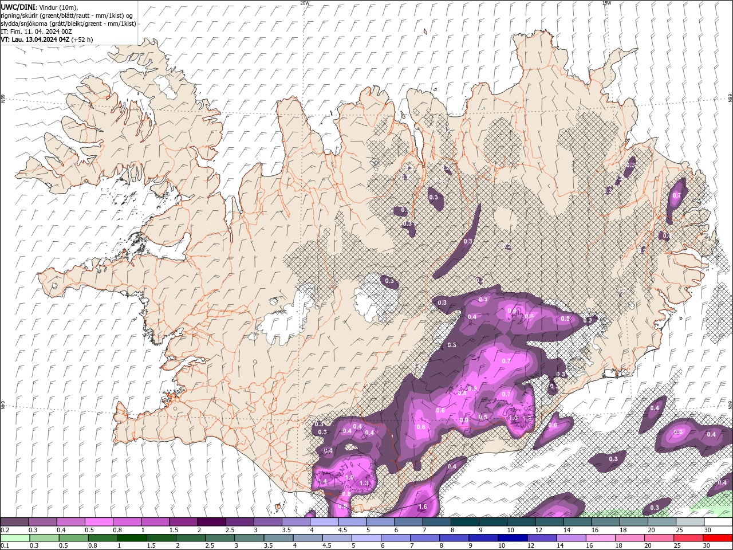
Task: Click the darkest purple 2 swatch in top legend
Action: (211, 522)
